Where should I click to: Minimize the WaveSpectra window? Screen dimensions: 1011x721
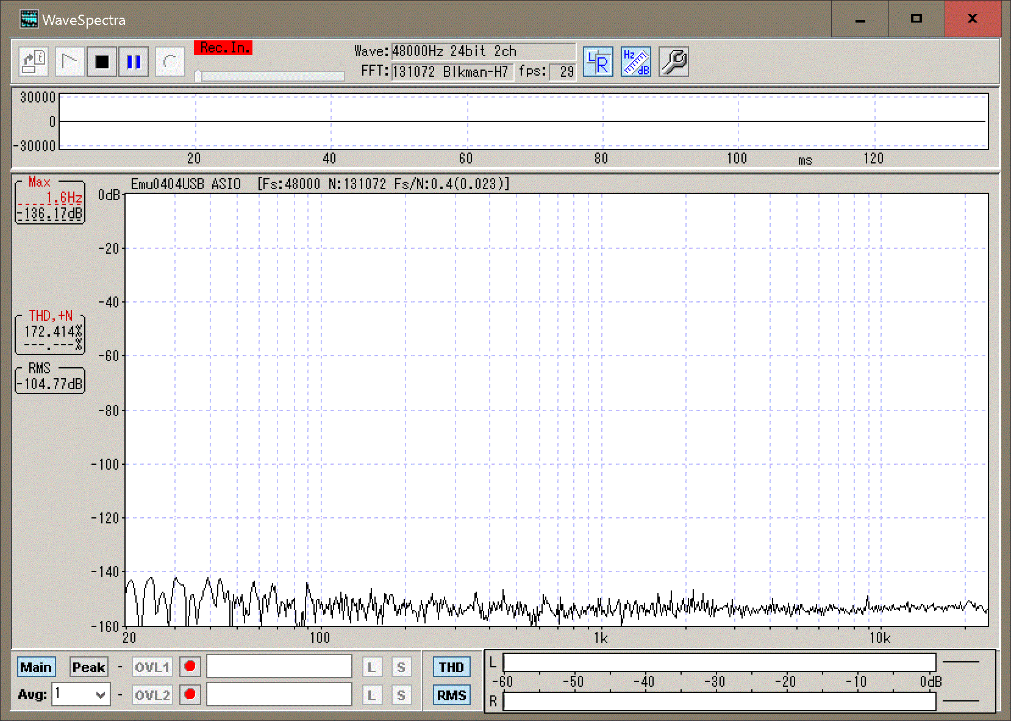[860, 20]
